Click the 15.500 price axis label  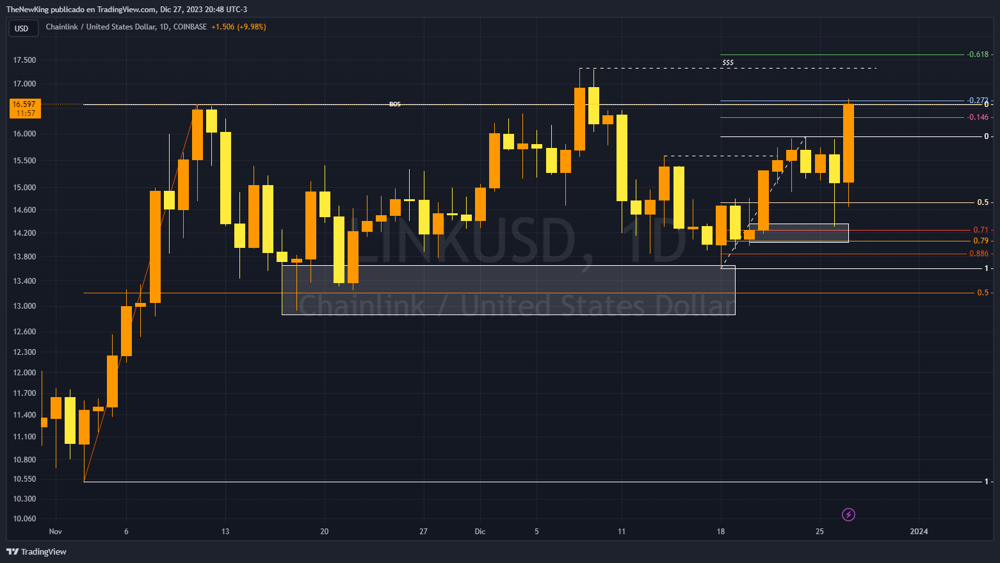[x=24, y=161]
